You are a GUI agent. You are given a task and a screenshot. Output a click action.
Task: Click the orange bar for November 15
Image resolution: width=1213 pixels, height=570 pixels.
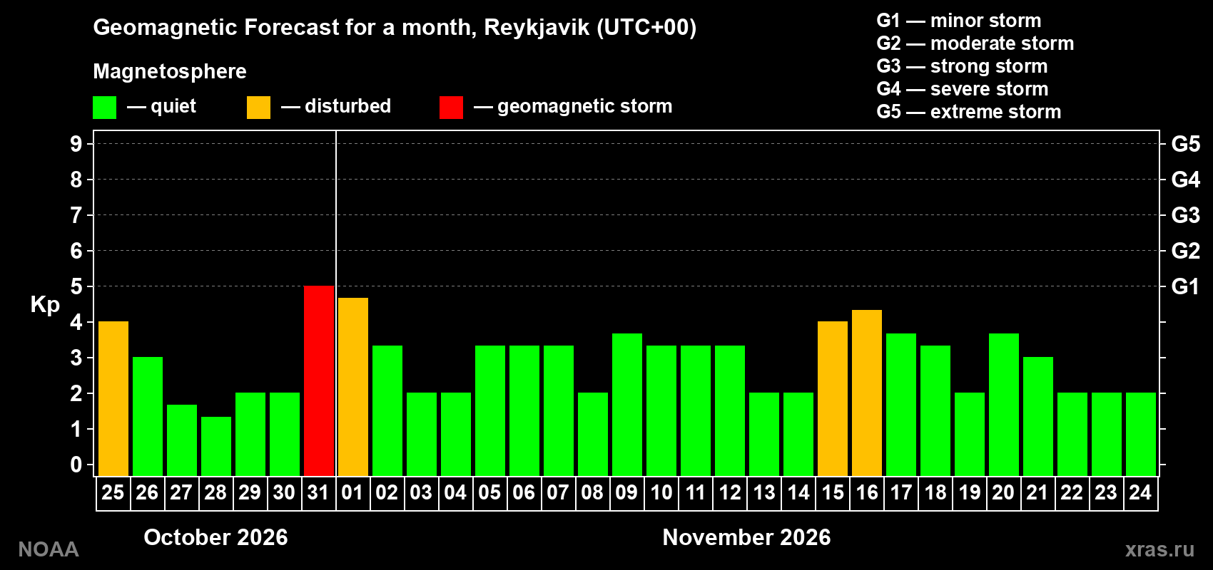(x=833, y=399)
